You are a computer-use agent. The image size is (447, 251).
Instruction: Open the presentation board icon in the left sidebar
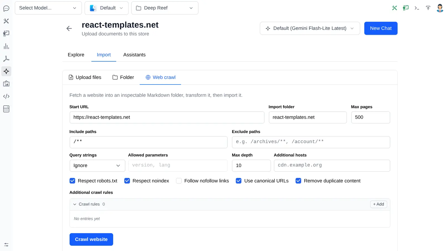[6, 33]
